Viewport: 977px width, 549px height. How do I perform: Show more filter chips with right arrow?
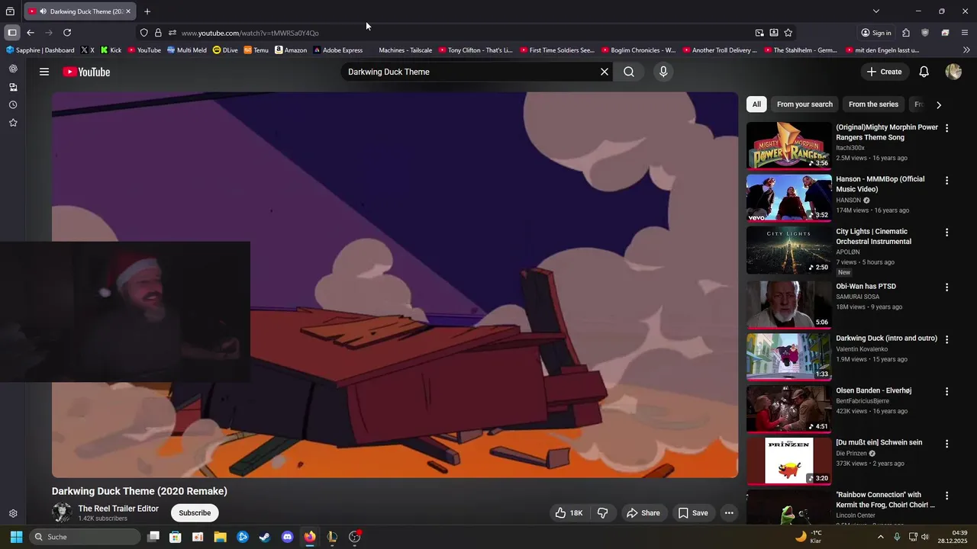939,104
